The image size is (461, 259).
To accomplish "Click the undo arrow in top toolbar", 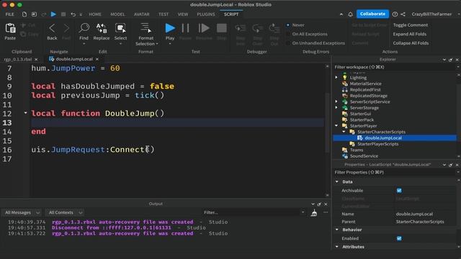I will (73, 14).
